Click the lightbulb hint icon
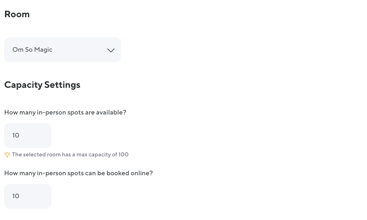This screenshot has width=367, height=220. 7,155
